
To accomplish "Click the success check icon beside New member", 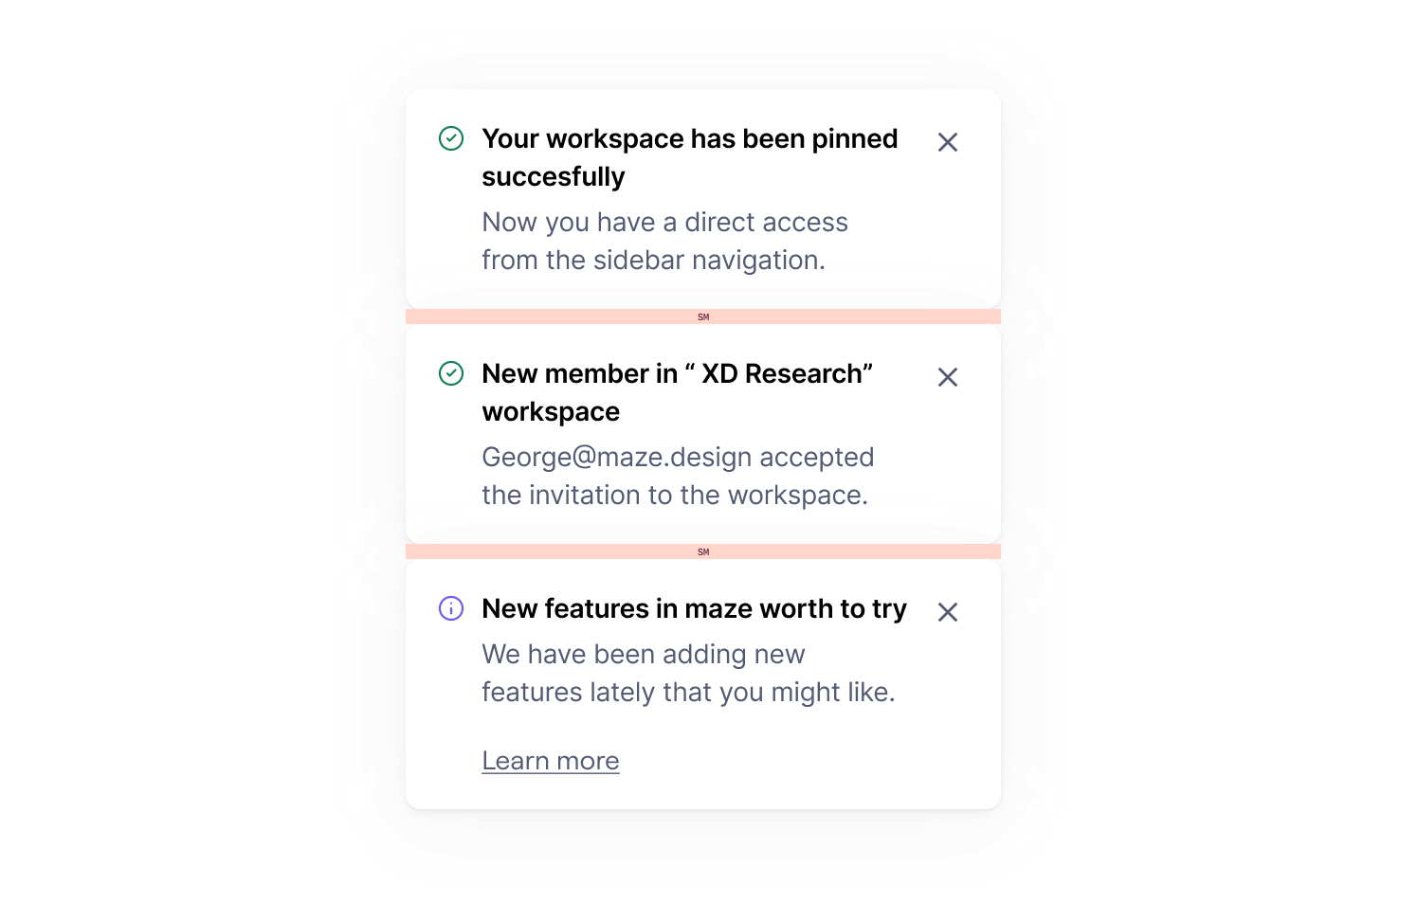I will pos(451,373).
